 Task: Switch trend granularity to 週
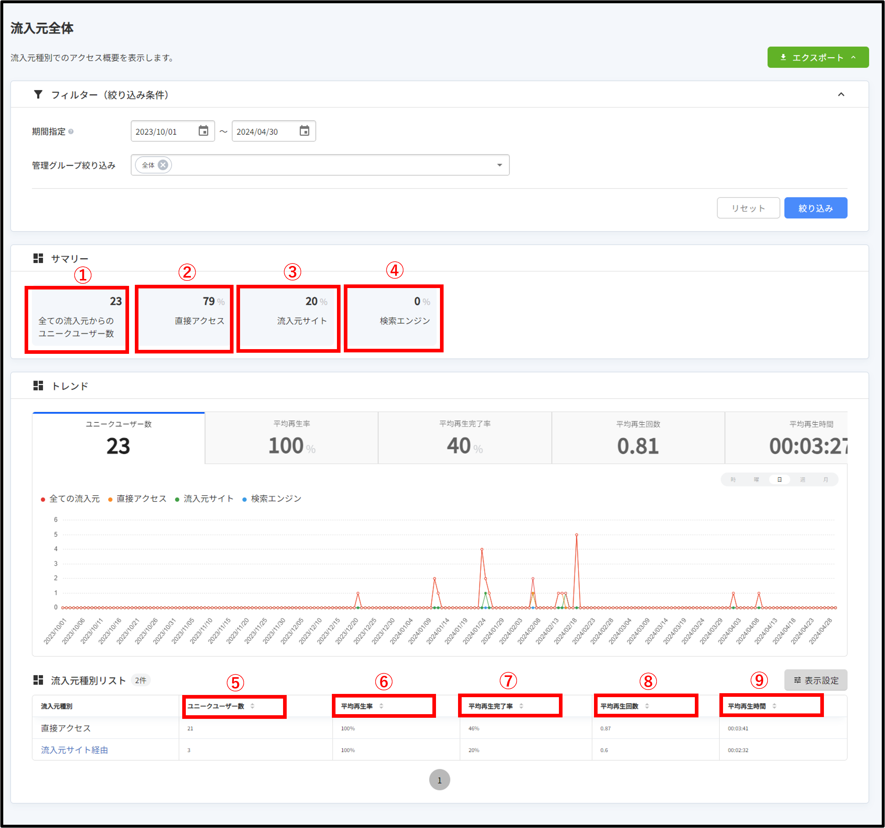802,480
